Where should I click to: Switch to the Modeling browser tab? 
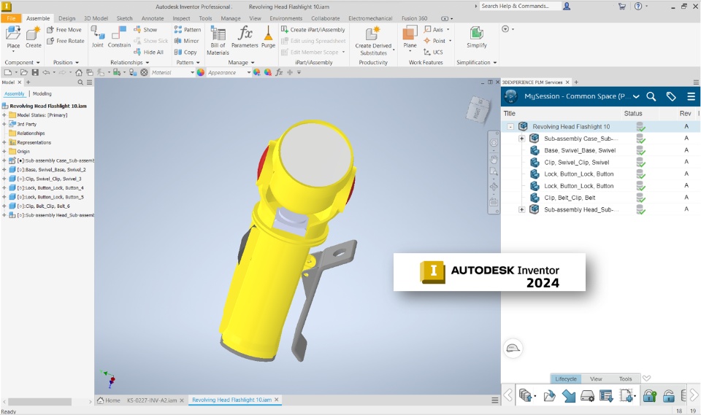coord(42,94)
